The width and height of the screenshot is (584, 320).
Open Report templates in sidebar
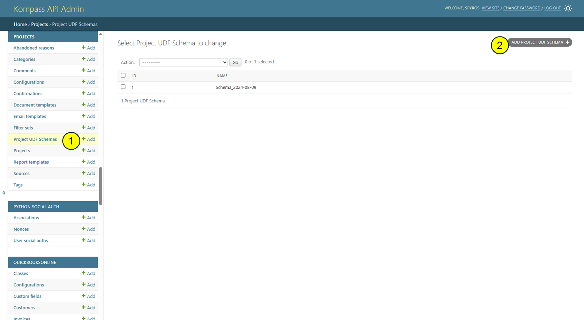coord(31,162)
